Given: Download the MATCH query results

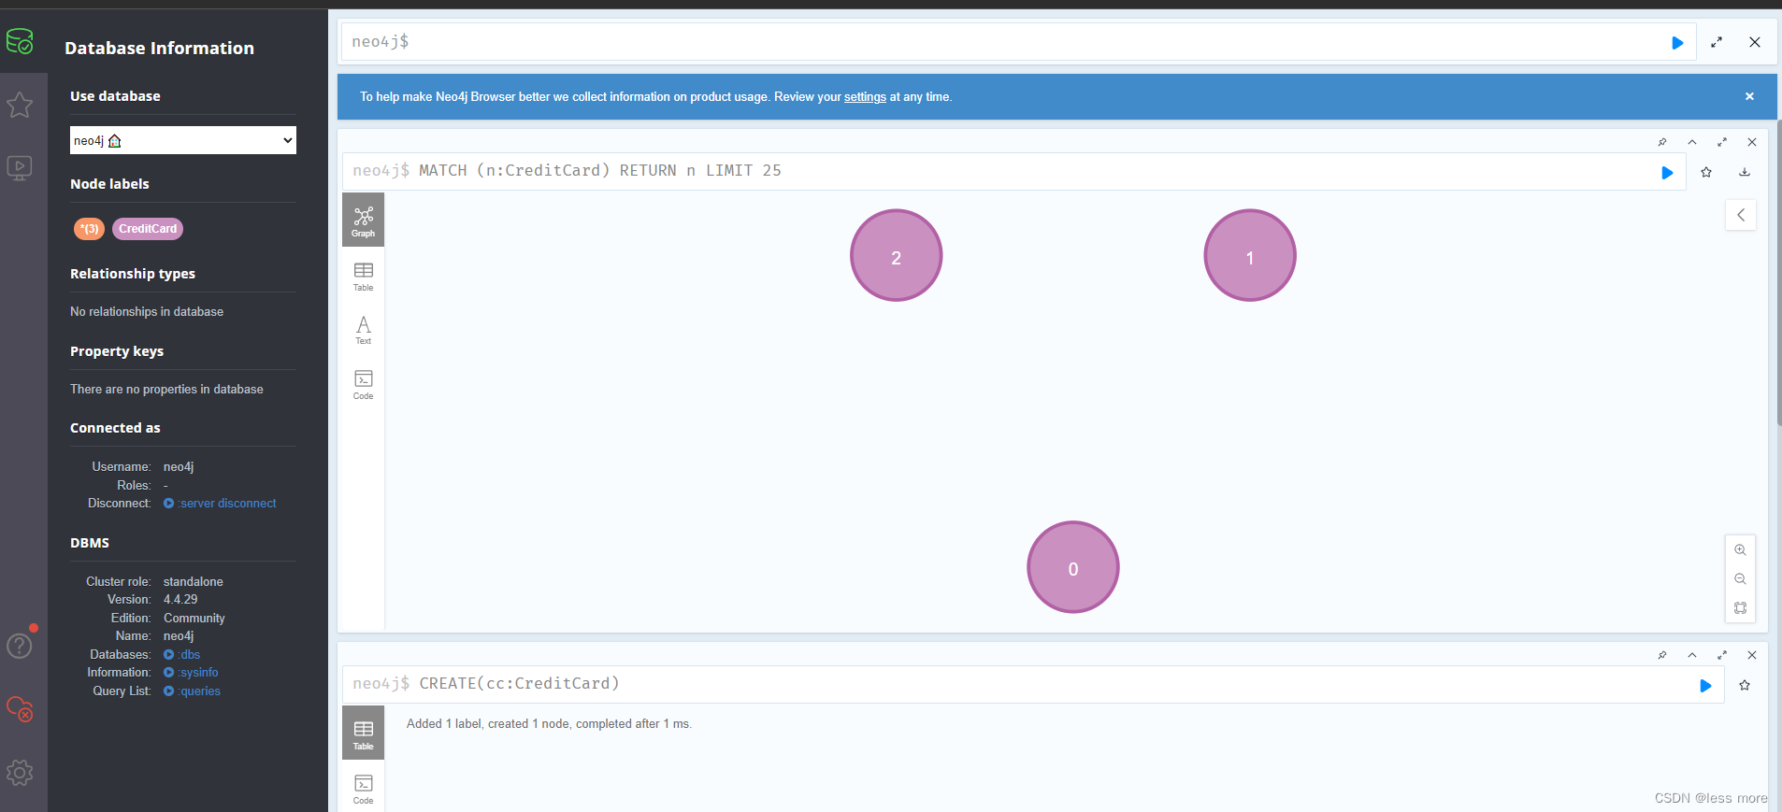Looking at the screenshot, I should (1745, 172).
